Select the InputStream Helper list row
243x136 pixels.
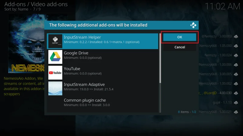pos(103,41)
